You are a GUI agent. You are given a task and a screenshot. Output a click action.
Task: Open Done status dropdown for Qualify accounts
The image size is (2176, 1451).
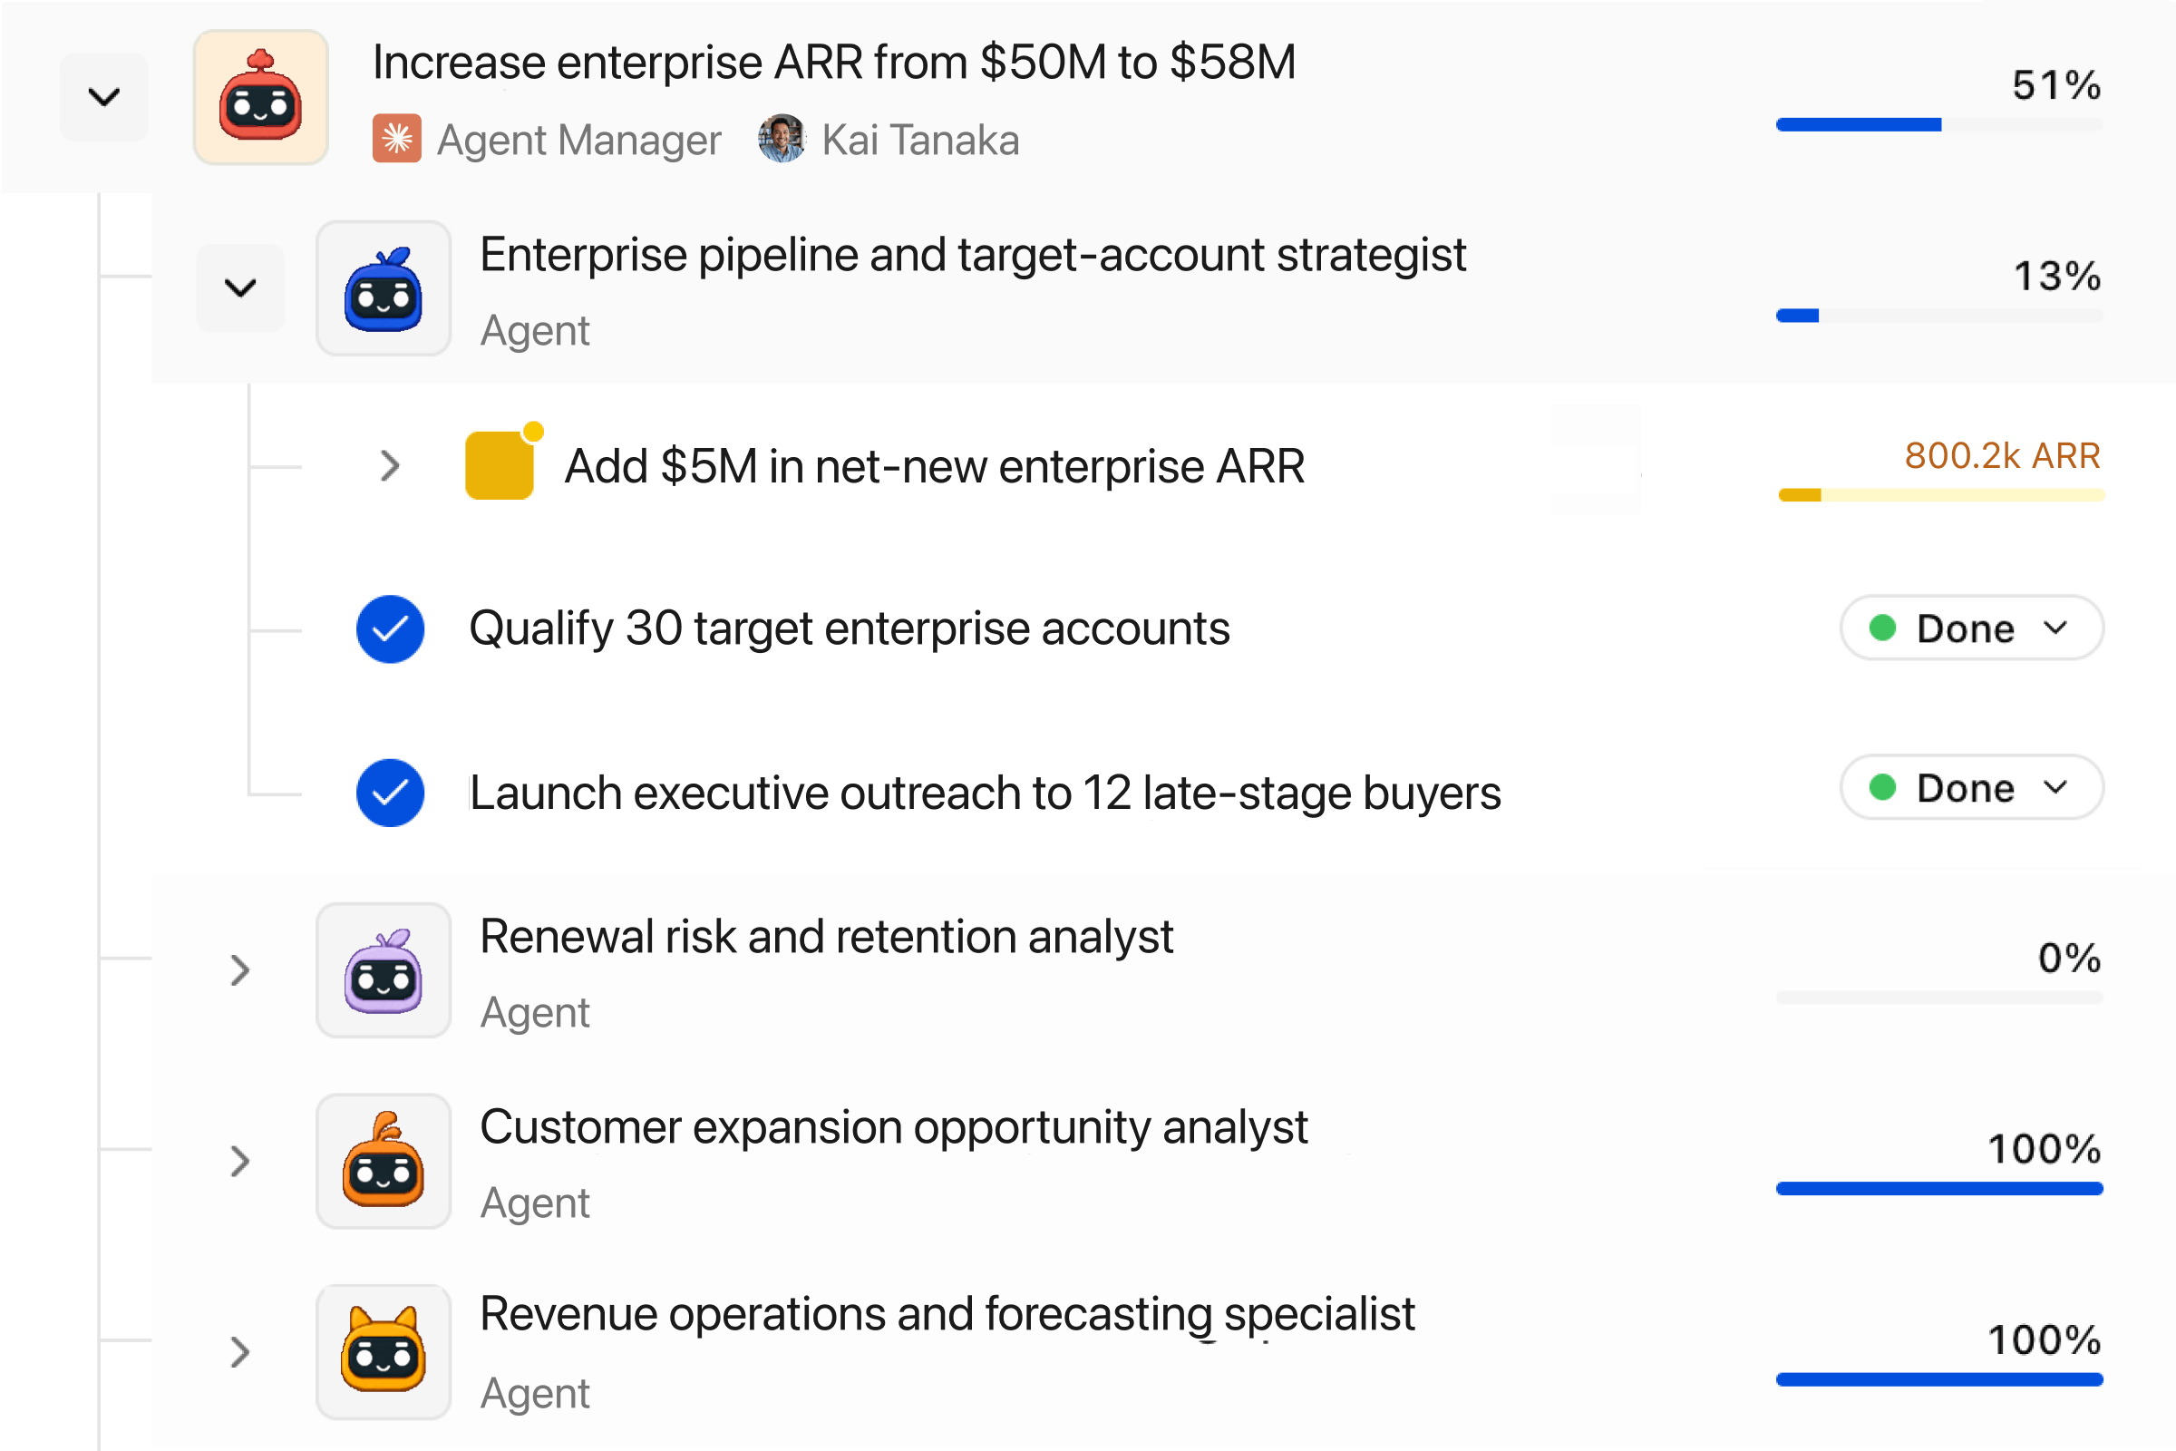(1971, 628)
